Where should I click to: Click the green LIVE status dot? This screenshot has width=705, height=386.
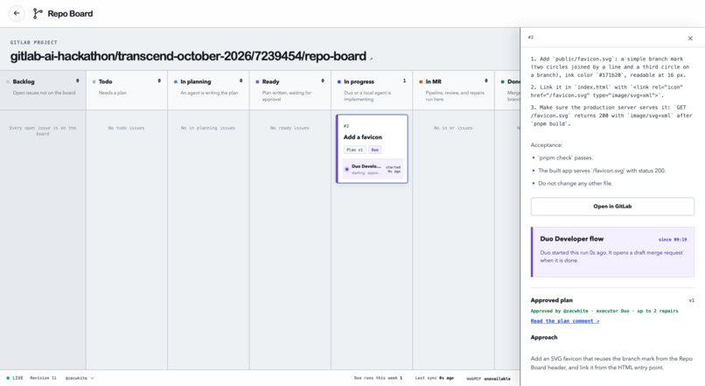pyautogui.click(x=8, y=378)
